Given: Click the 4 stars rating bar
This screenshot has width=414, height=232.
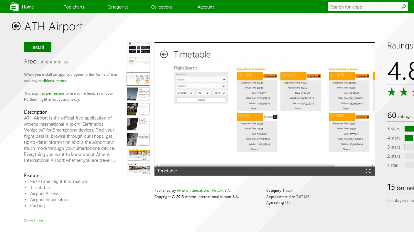Looking at the screenshot, I should [x=409, y=138].
